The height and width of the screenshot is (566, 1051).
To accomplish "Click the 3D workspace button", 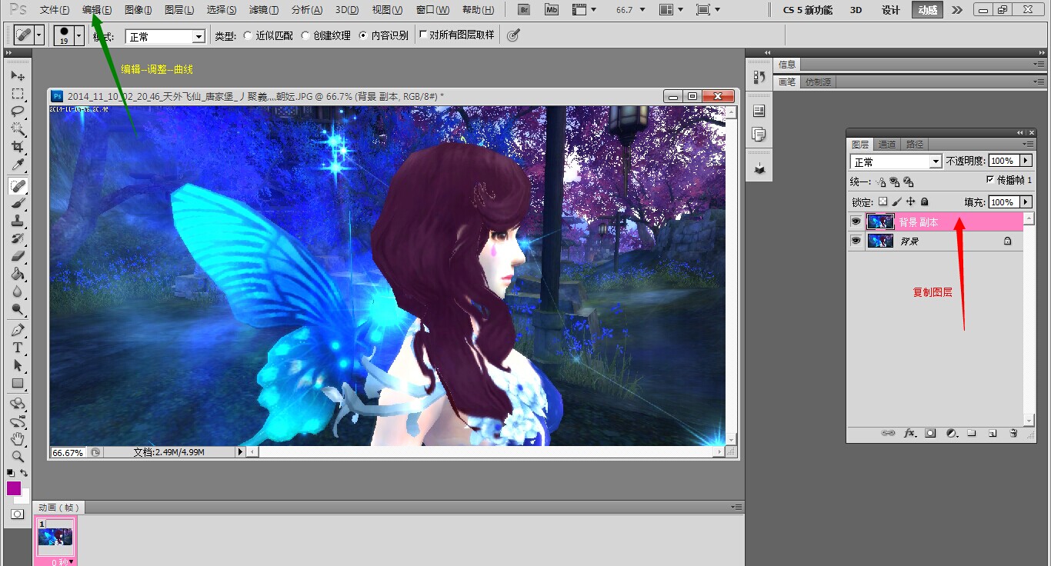I will click(x=856, y=10).
